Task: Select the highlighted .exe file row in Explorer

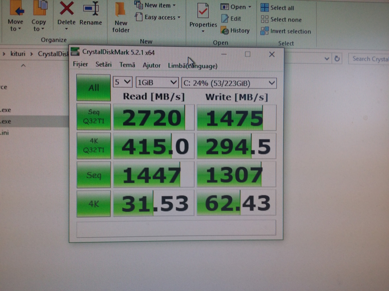Action: [34, 122]
